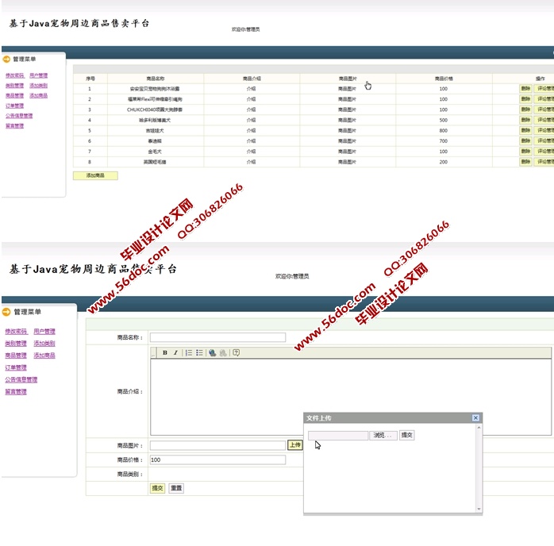The width and height of the screenshot is (554, 546).
Task: Open 用户管理 link on the add-product form page
Action: pos(44,331)
